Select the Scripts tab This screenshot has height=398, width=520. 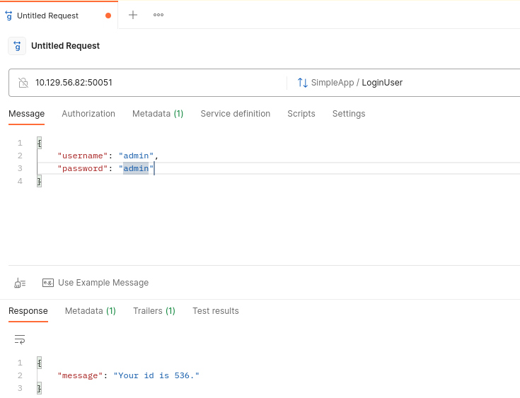pos(301,114)
